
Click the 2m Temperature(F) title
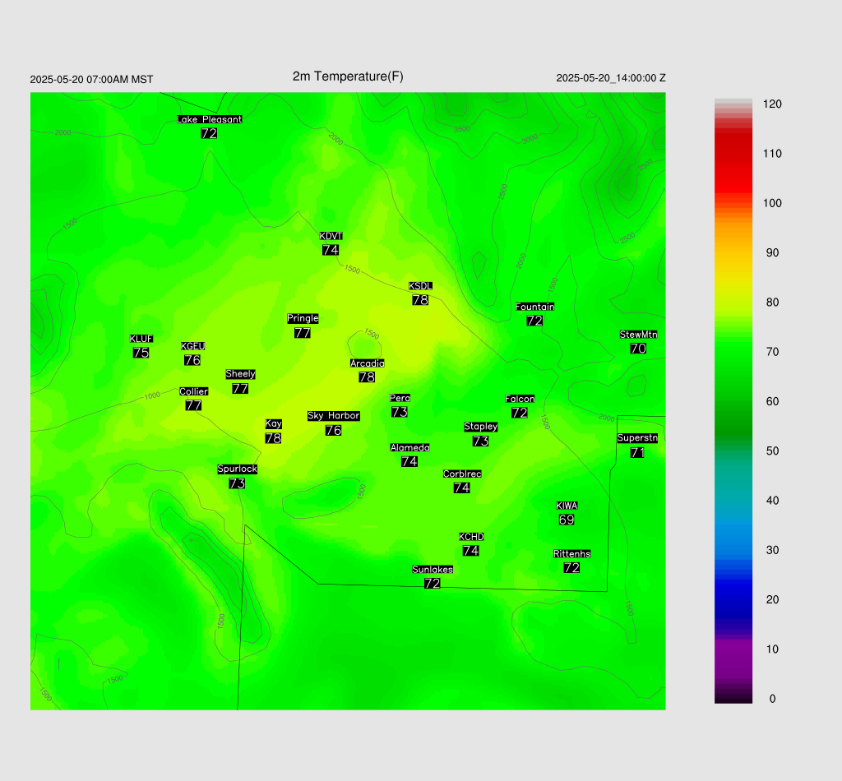click(348, 76)
